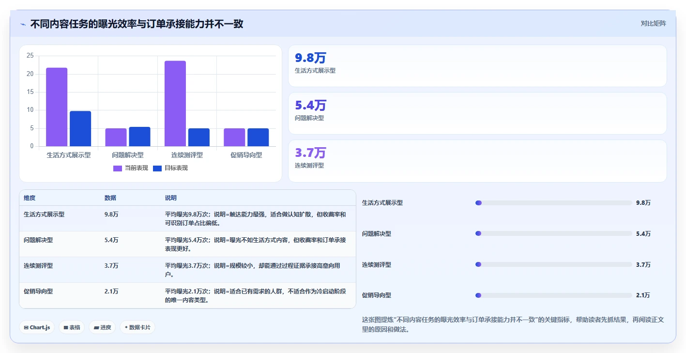Viewport: 686px width, 353px height.
Task: Click the 9.8万 value after the progress bar
Action: (x=643, y=203)
